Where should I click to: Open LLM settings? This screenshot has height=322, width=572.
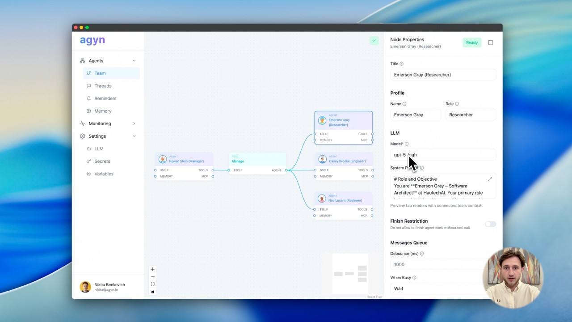click(111, 148)
